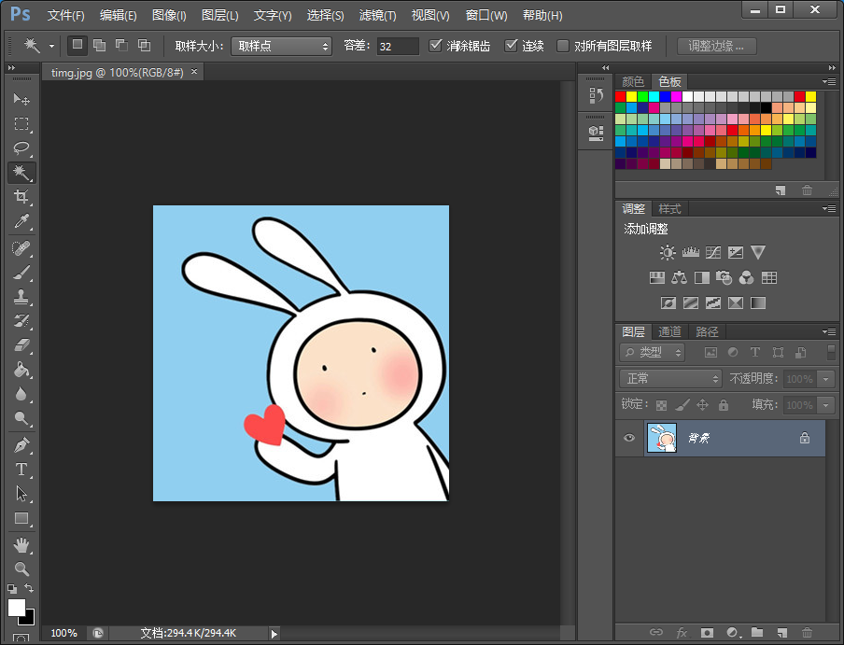Select the Pen tool
The width and height of the screenshot is (844, 645).
[x=21, y=445]
